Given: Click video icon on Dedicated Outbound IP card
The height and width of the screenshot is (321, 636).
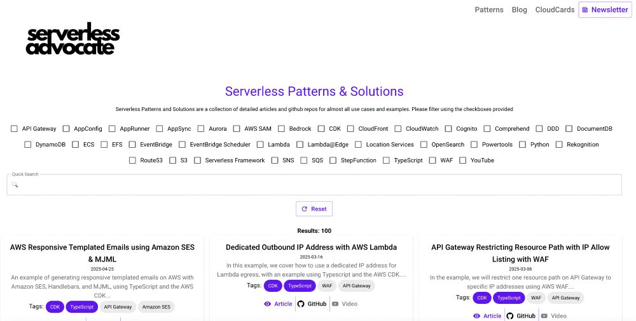Looking at the screenshot, I should click(335, 304).
